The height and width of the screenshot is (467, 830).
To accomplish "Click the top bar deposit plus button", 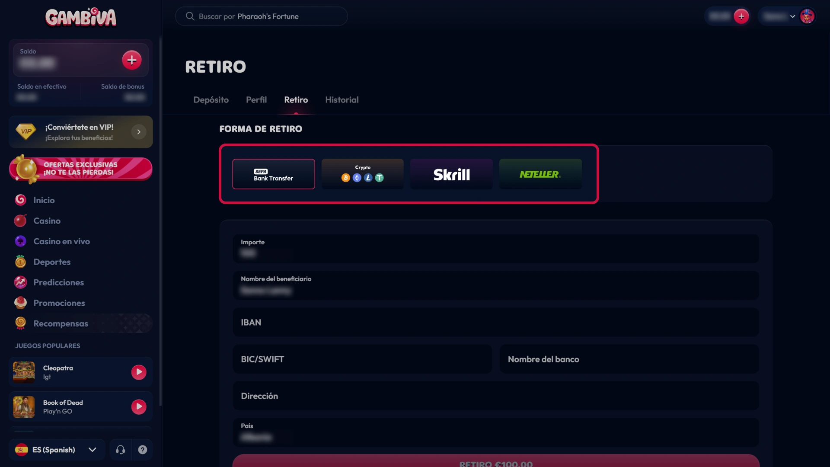I will coord(741,16).
